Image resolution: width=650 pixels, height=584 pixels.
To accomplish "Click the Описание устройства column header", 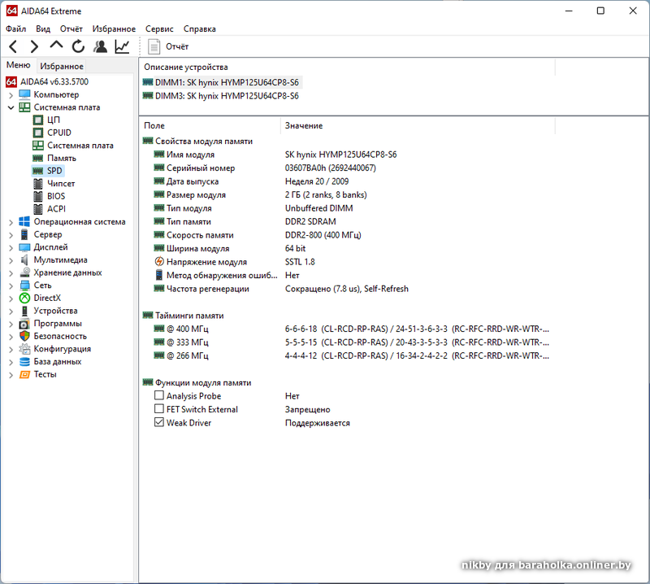I will (347, 67).
